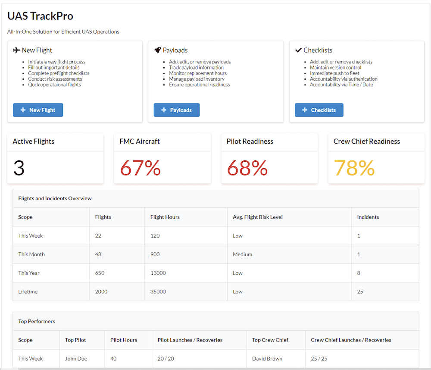Image resolution: width=431 pixels, height=370 pixels.
Task: Select the This Month row in overview table
Action: click(x=31, y=254)
